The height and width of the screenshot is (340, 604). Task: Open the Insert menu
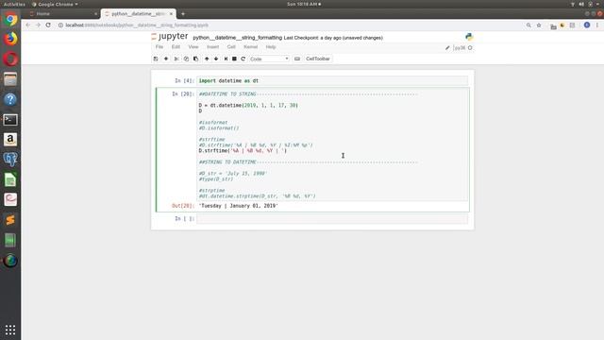point(212,47)
